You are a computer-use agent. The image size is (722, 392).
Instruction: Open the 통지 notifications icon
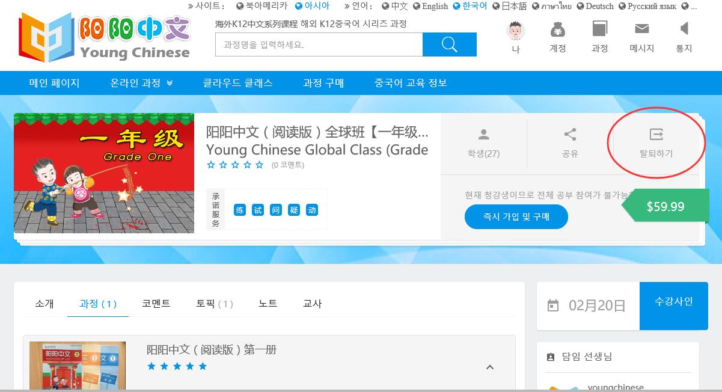(x=684, y=28)
